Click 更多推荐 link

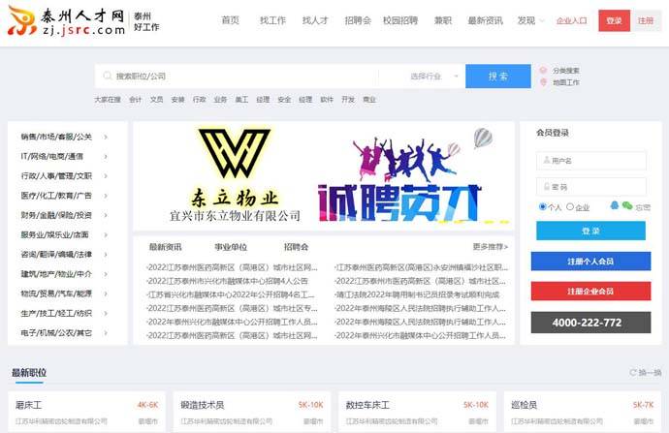tap(491, 246)
